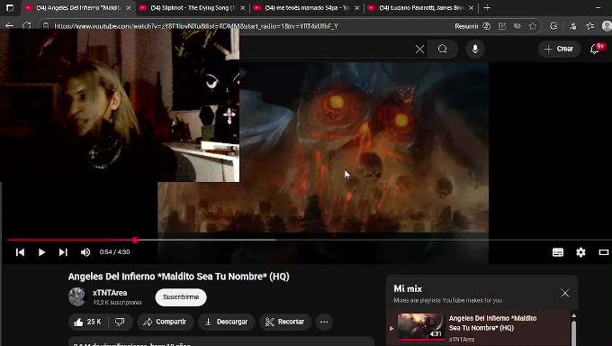The image size is (612, 346).
Task: Open Angeles Del Infierno thumbnail in Mi mix
Action: (x=420, y=327)
